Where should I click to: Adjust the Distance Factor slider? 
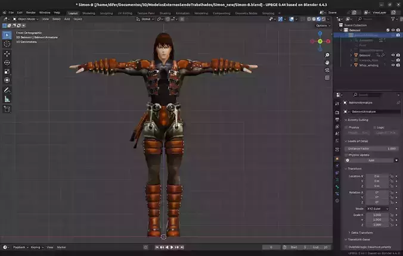pyautogui.click(x=372, y=149)
